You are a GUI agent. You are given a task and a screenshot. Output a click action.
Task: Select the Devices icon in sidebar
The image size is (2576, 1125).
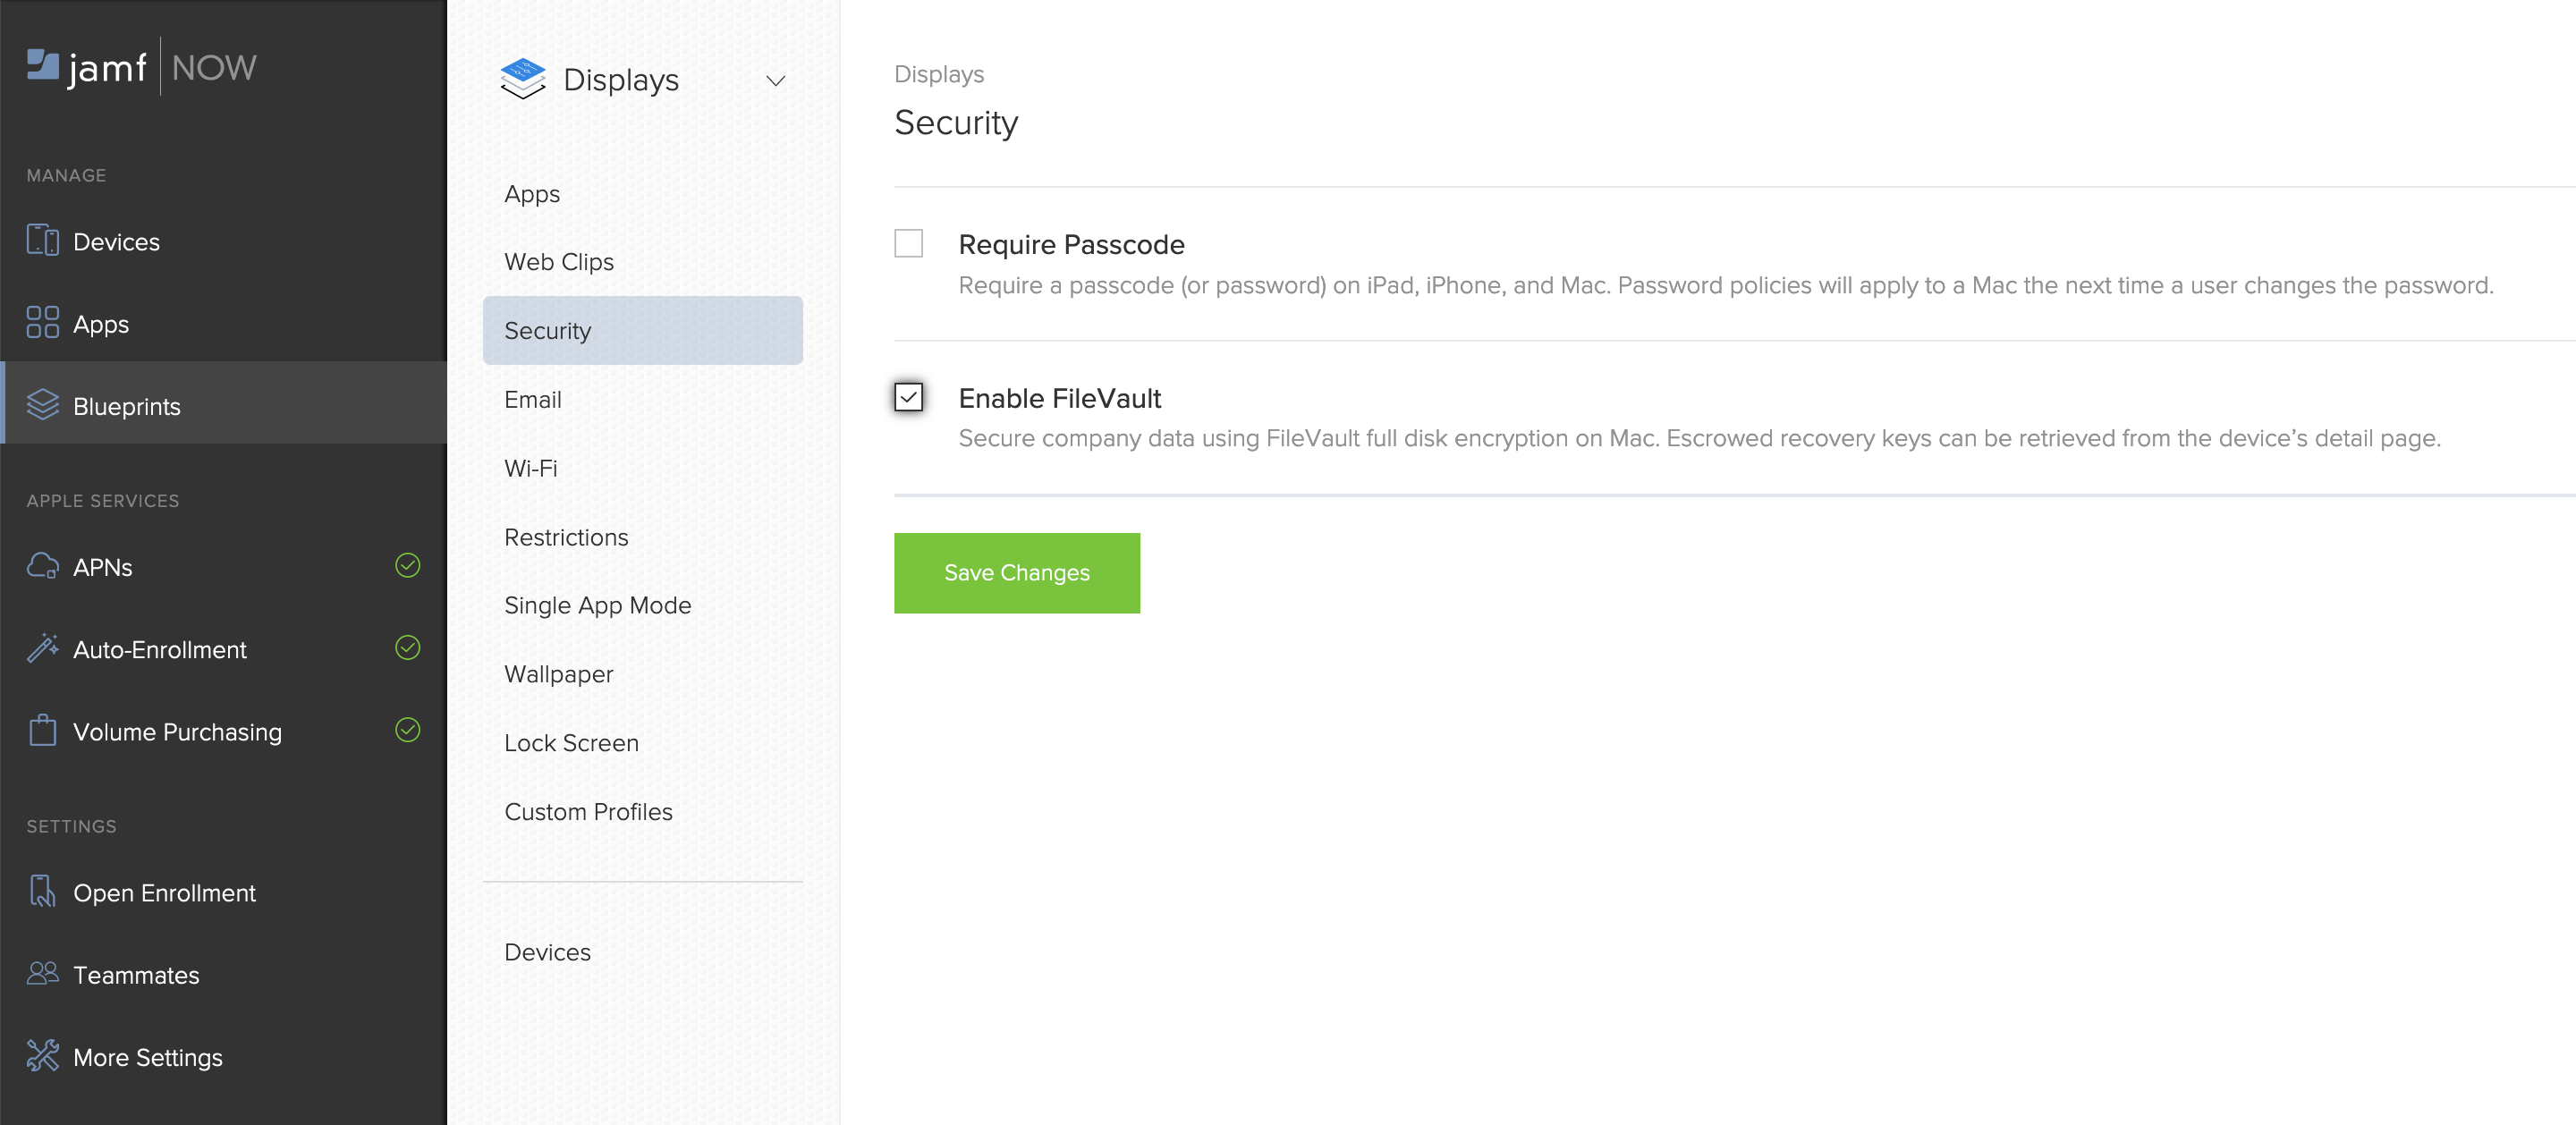click(41, 240)
